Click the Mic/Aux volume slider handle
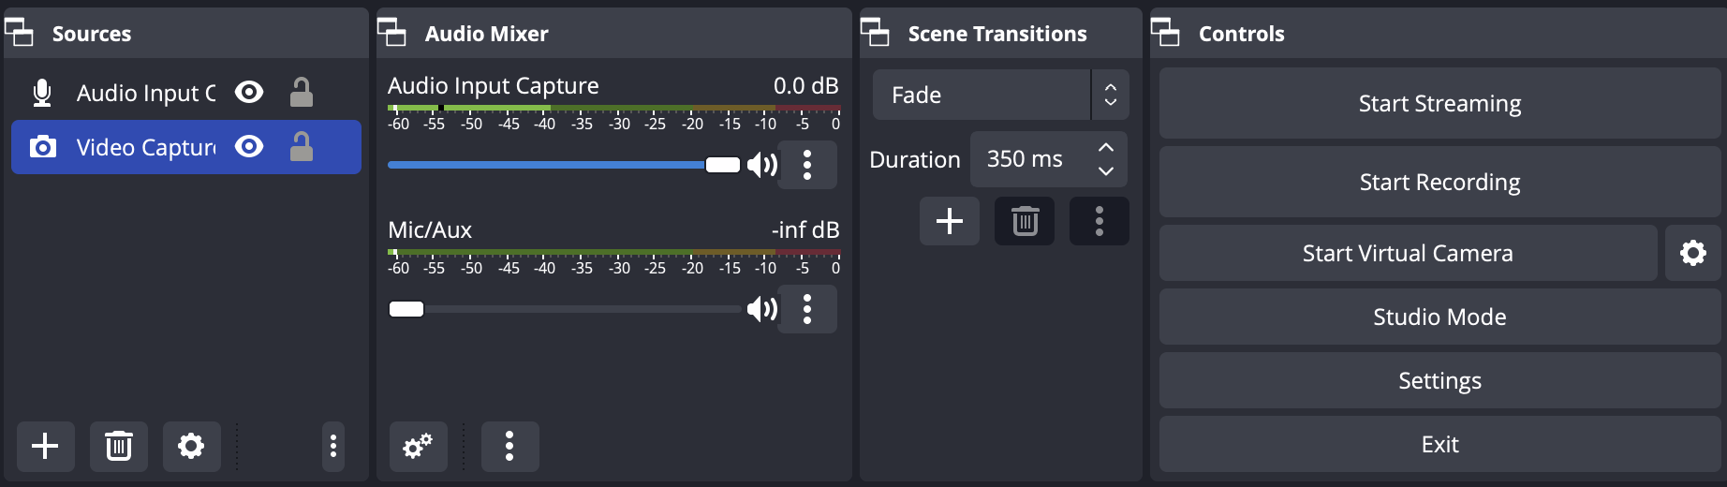1727x487 pixels. pyautogui.click(x=406, y=309)
